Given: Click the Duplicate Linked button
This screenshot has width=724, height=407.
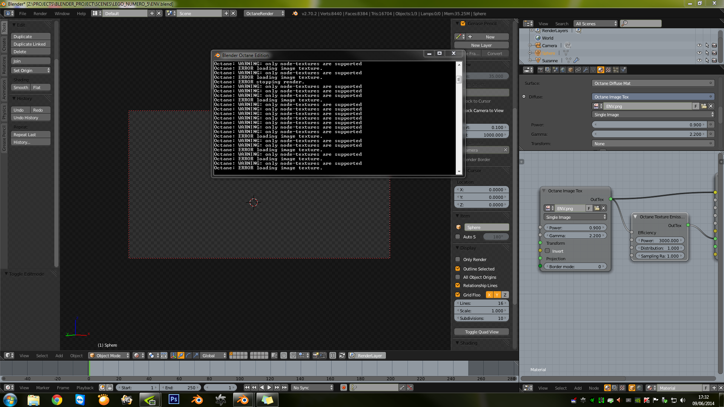Looking at the screenshot, I should tap(31, 44).
